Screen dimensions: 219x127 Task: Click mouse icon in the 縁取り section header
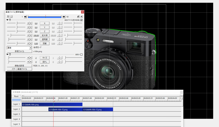(x=10, y=54)
